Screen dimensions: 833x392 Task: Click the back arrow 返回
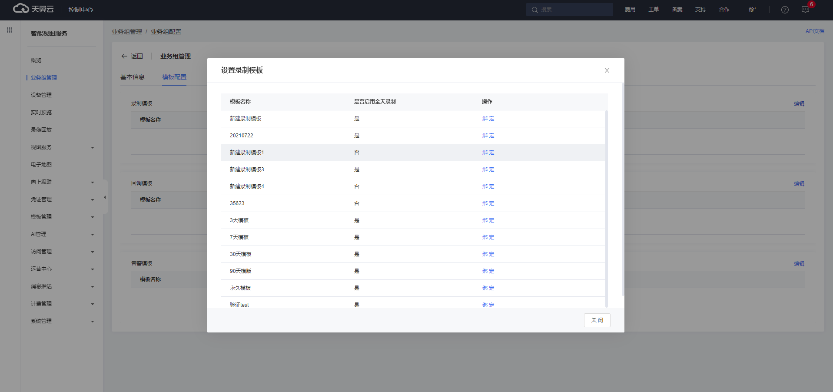132,56
